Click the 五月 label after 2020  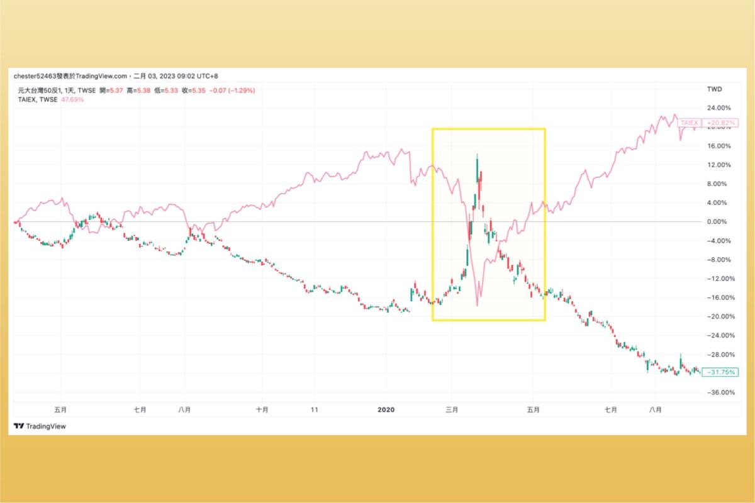pyautogui.click(x=533, y=409)
